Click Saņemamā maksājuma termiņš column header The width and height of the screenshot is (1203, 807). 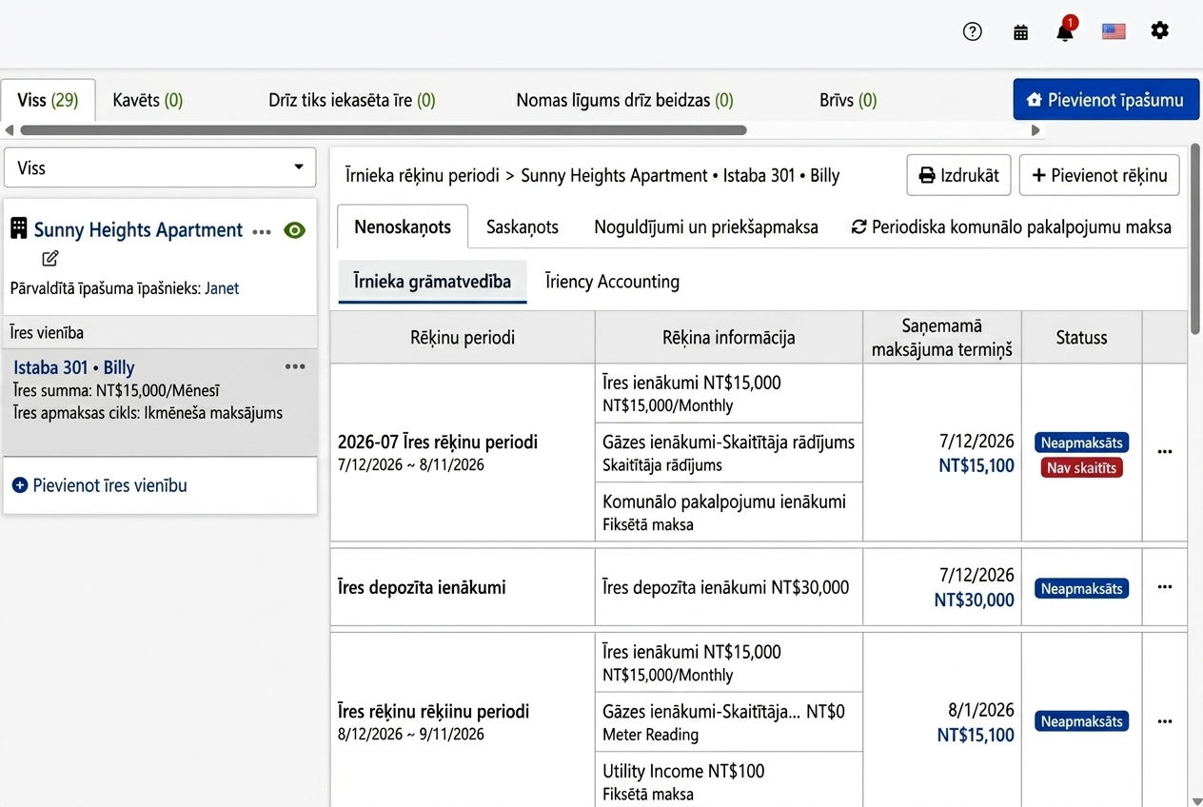click(x=942, y=337)
